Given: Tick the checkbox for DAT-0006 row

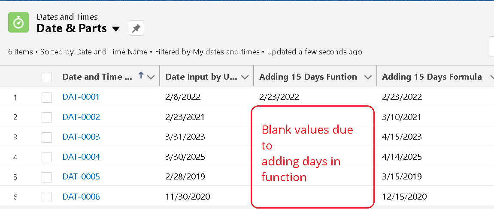Looking at the screenshot, I should (x=47, y=197).
